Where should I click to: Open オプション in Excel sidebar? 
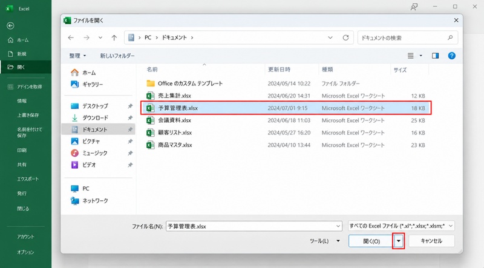(25, 252)
